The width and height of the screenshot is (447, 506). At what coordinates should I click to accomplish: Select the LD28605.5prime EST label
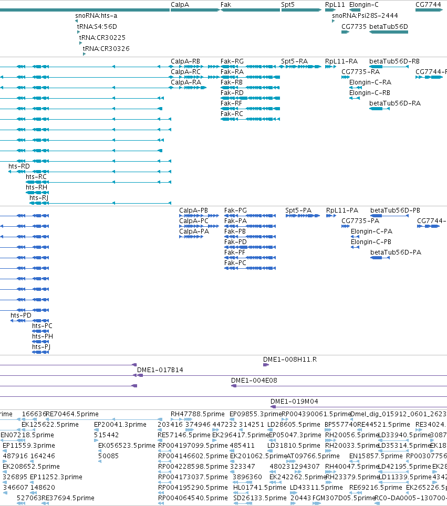[x=294, y=424]
